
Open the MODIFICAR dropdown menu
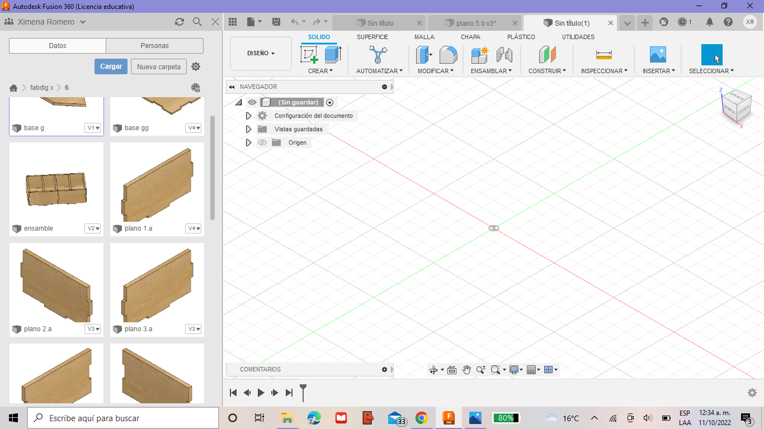tap(436, 71)
